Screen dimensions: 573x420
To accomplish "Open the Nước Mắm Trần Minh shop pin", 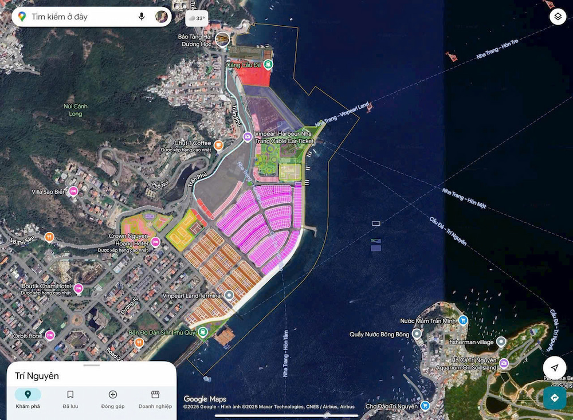I will point(463,320).
